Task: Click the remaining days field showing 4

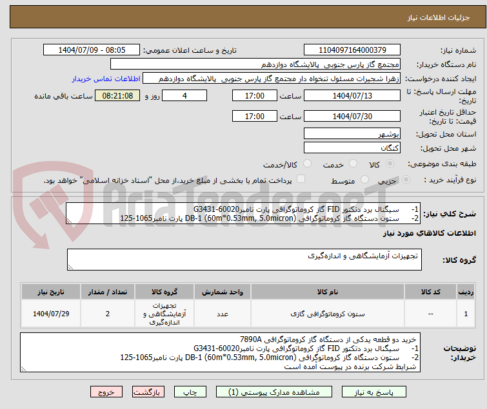Action: click(184, 95)
